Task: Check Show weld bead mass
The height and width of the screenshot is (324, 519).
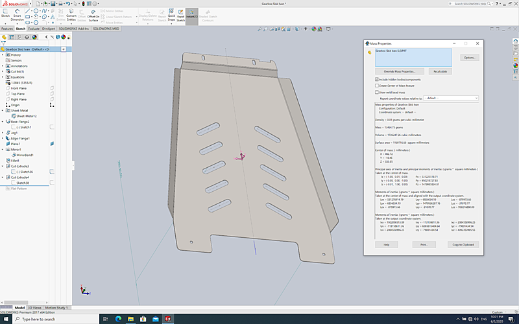Action: click(377, 92)
